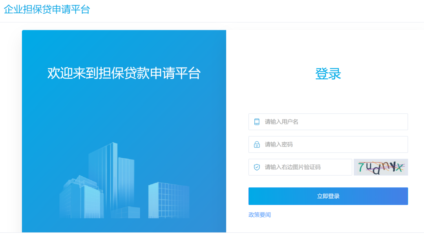Refresh the captcha verification image
The height and width of the screenshot is (234, 424).
tap(380, 167)
